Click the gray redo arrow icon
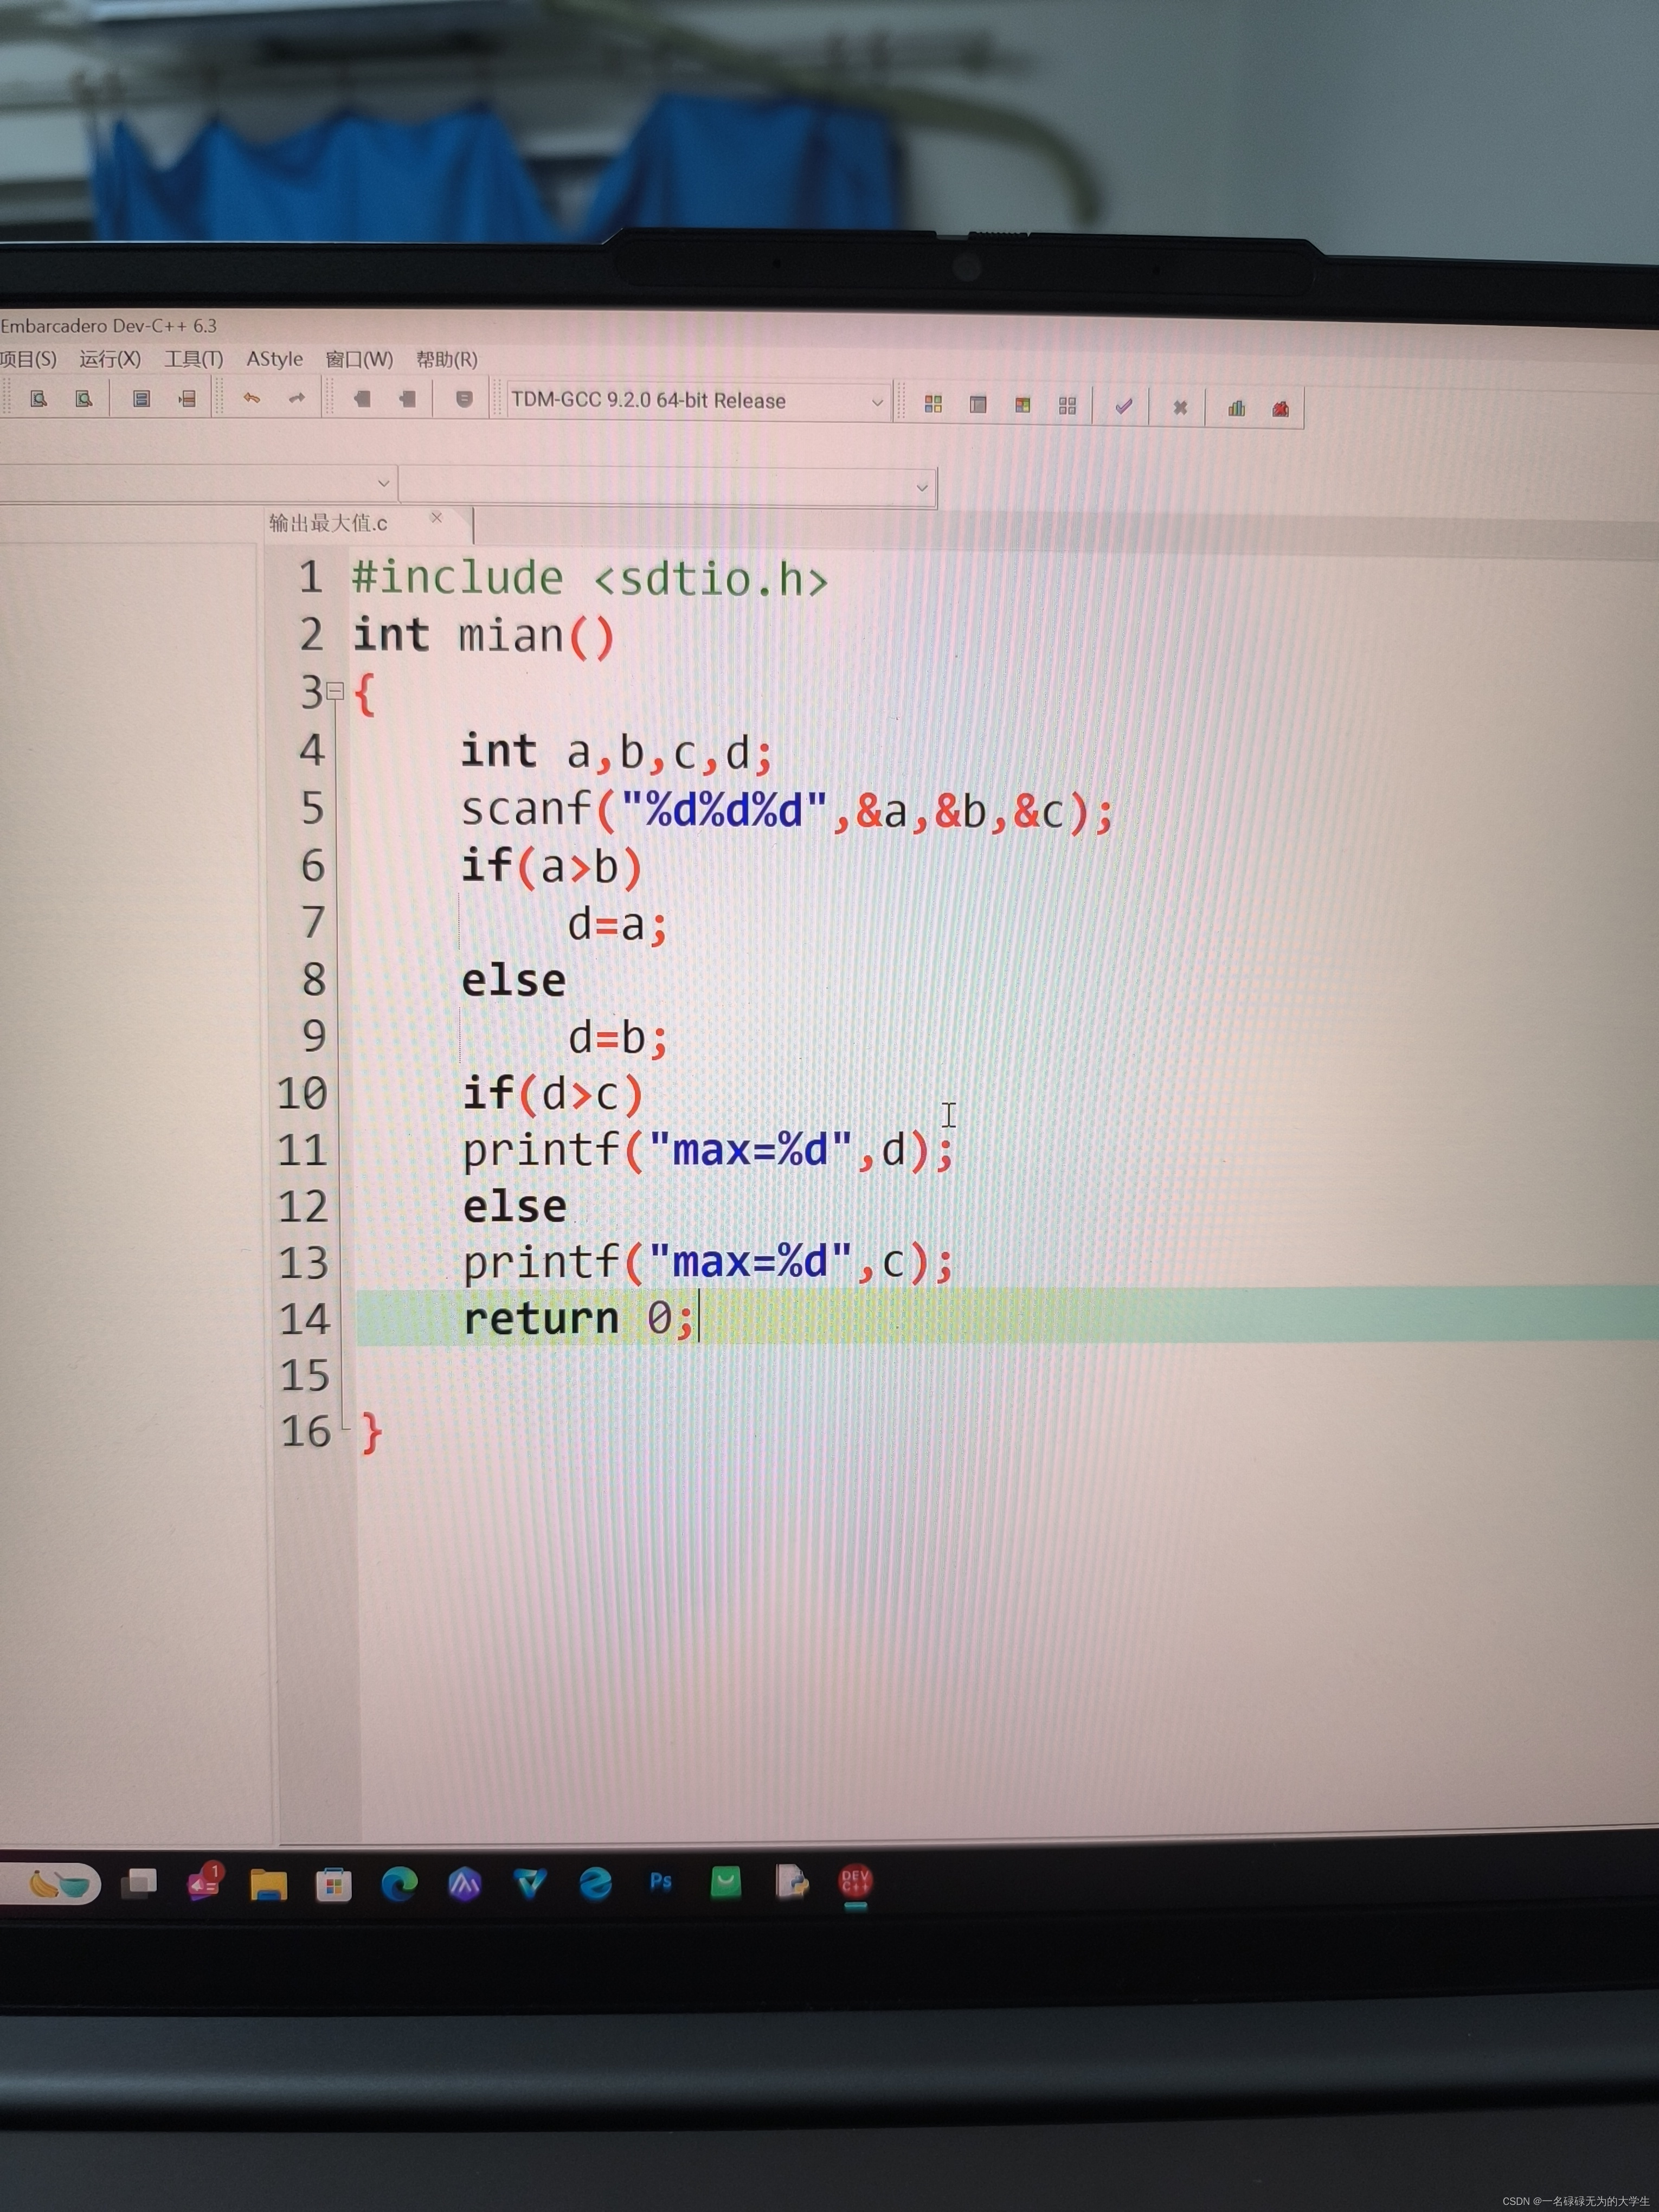The image size is (1659, 2212). [x=297, y=398]
